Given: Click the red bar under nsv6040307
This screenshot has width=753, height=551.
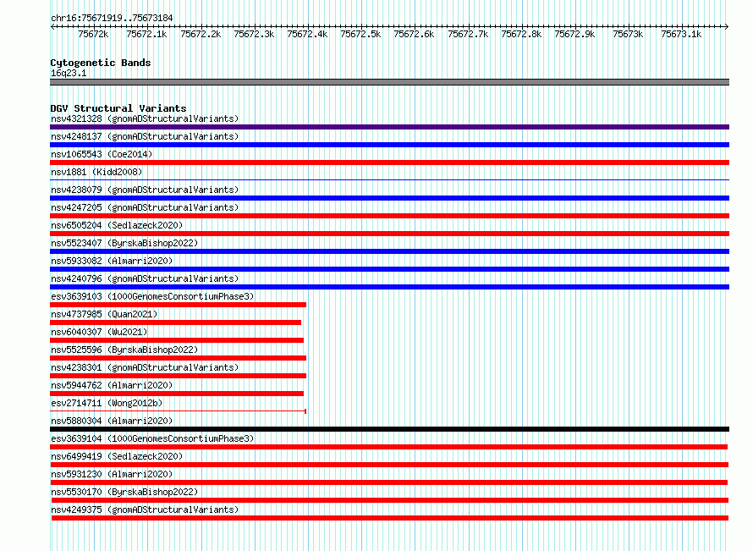Looking at the screenshot, I should click(177, 340).
